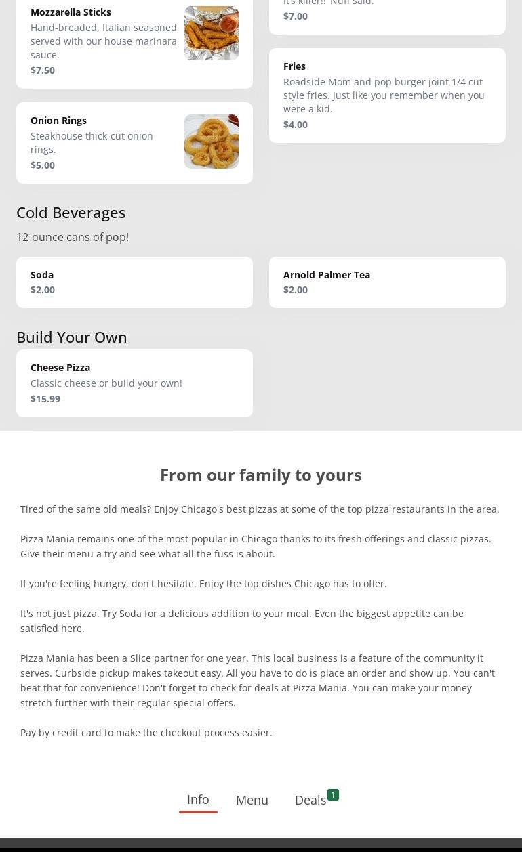This screenshot has height=852, width=522.
Task: Click the Mozzarella Sticks item title
Action: [71, 12]
